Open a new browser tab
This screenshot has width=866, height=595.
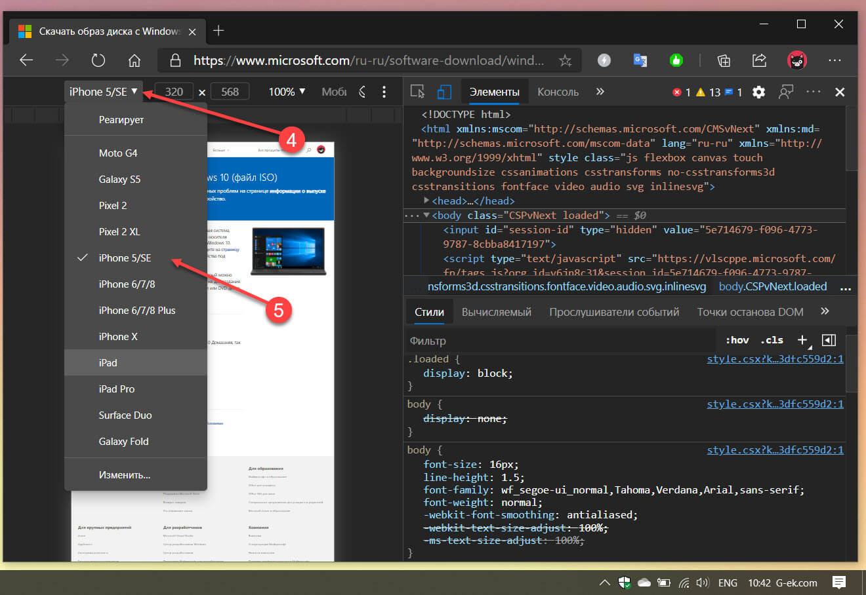coord(218,31)
